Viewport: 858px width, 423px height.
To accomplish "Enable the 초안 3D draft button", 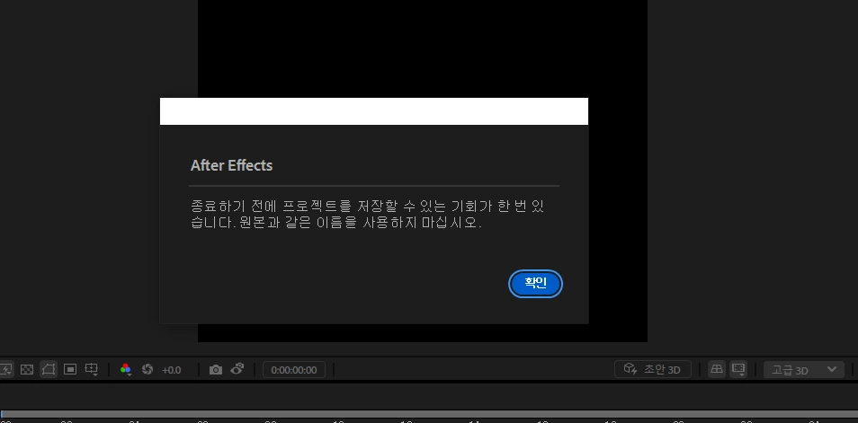I will pos(653,369).
